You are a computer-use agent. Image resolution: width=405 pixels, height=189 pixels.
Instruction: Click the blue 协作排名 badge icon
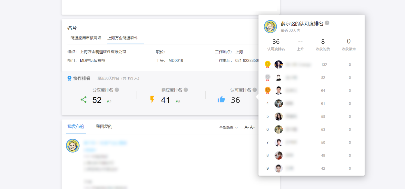click(x=69, y=78)
